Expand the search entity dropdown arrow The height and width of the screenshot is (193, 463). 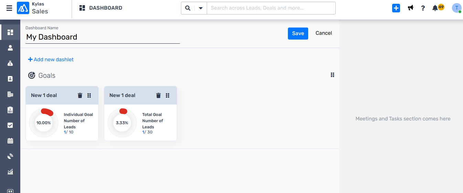[x=201, y=8]
